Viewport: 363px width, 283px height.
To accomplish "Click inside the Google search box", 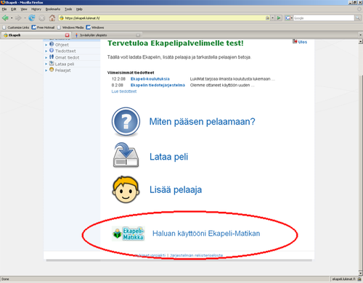I will click(324, 18).
